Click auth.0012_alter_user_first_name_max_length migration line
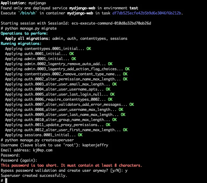Screen dimensions: 207x183 tap(66, 130)
